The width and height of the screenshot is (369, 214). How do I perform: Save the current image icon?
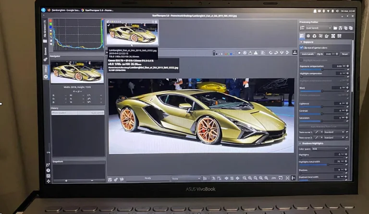click(110, 179)
